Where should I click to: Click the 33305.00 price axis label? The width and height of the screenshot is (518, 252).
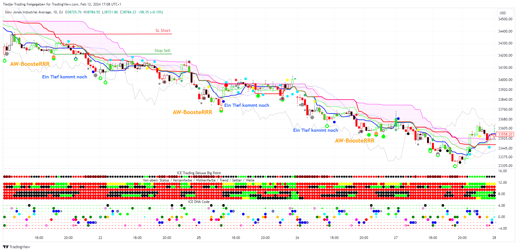coord(505,166)
